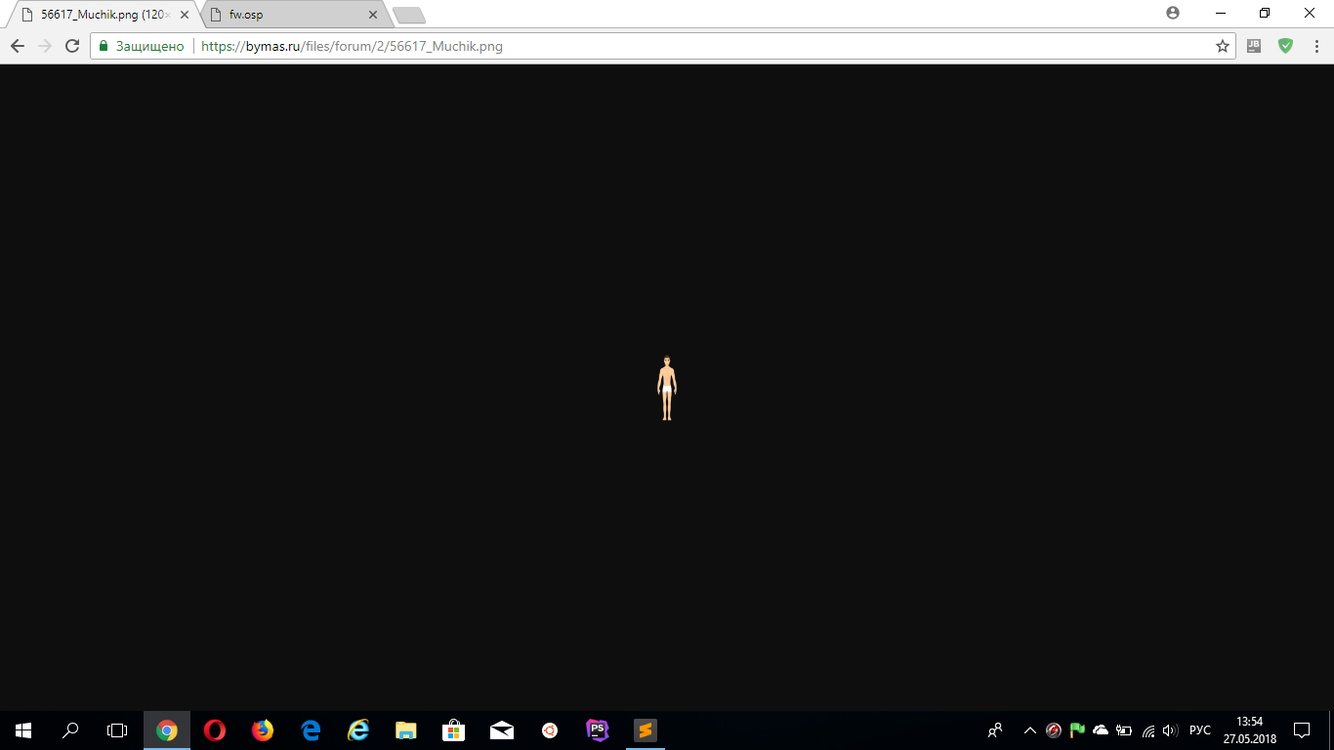The width and height of the screenshot is (1334, 750).
Task: Close the fw.osp tab
Action: coord(372,15)
